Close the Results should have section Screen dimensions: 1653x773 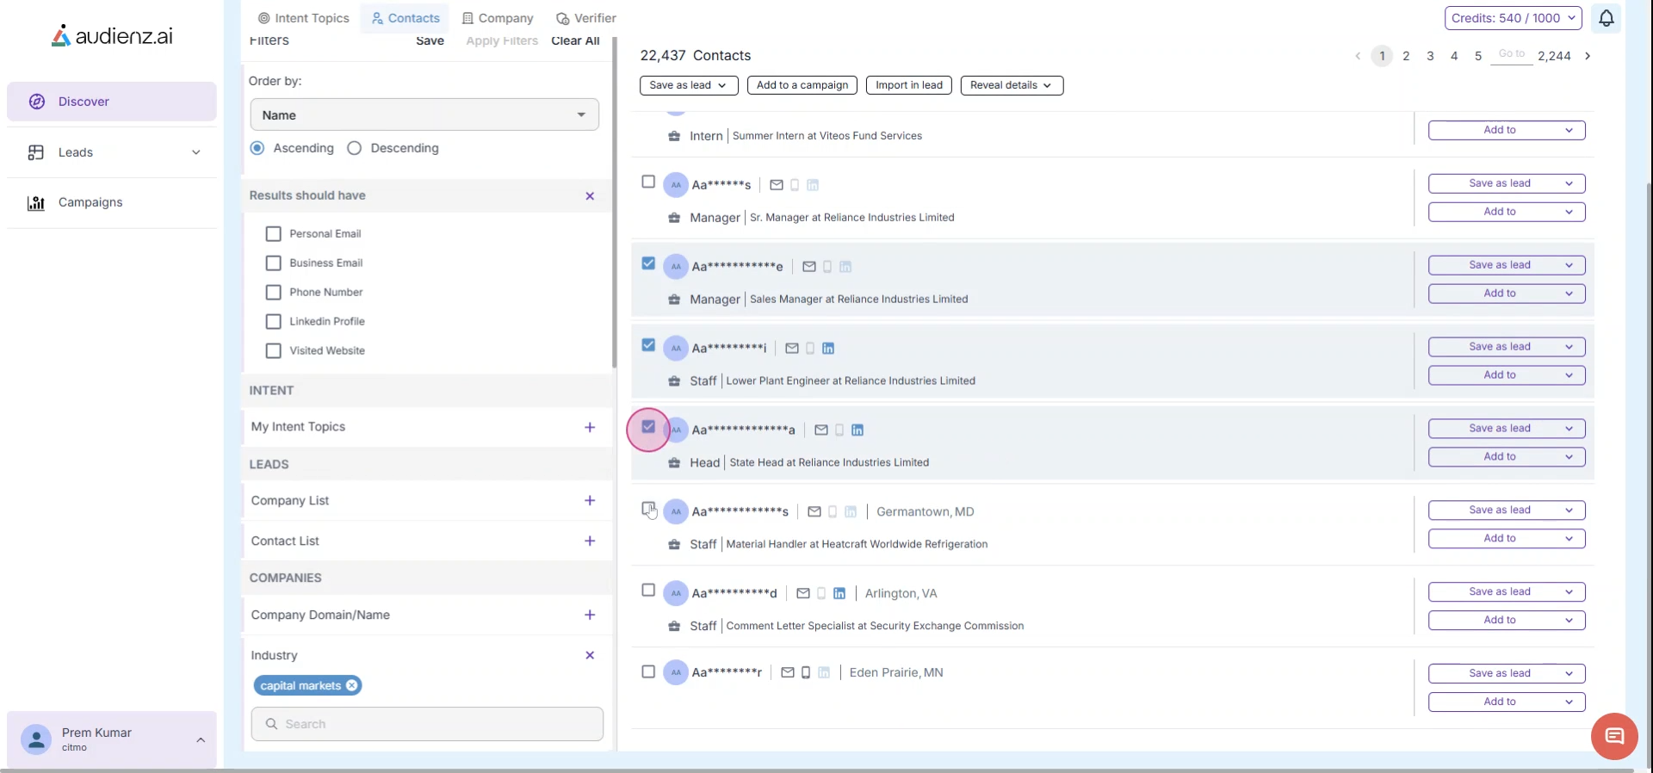point(590,196)
